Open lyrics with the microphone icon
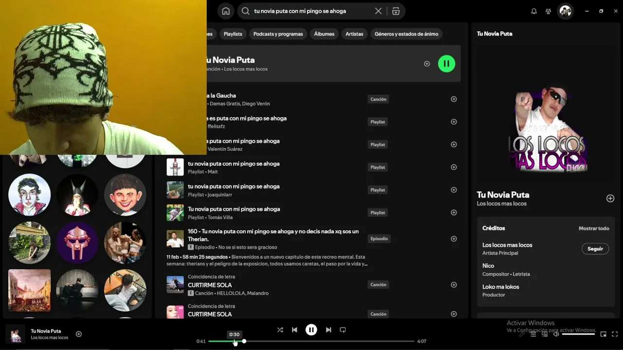 click(x=522, y=334)
